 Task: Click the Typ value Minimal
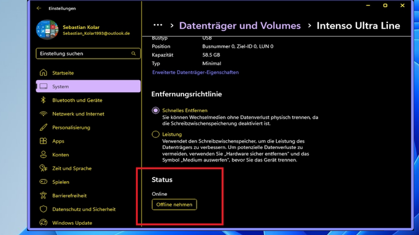[212, 63]
